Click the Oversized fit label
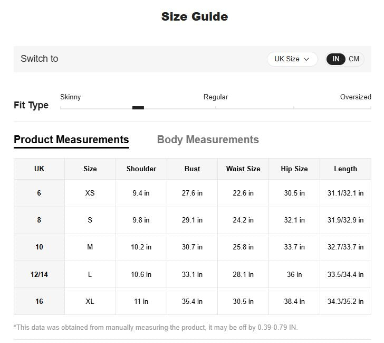 pos(356,97)
